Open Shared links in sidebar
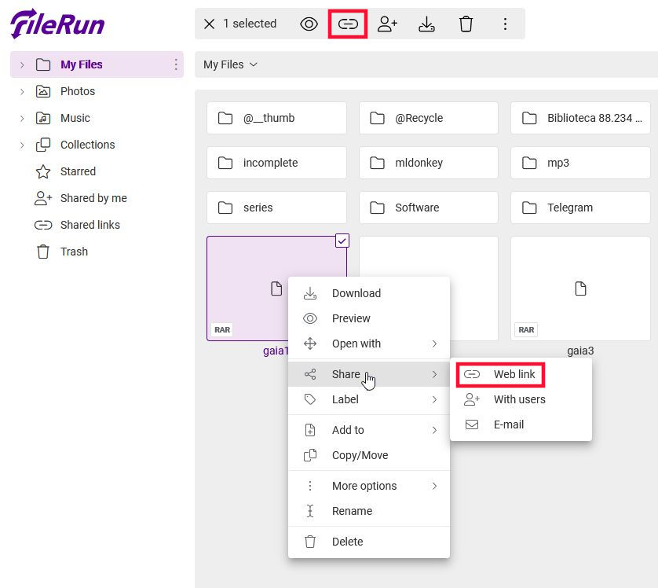This screenshot has height=588, width=658. coord(90,225)
